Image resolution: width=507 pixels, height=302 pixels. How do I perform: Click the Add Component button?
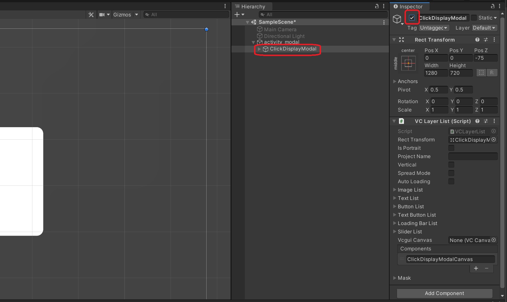pyautogui.click(x=444, y=293)
